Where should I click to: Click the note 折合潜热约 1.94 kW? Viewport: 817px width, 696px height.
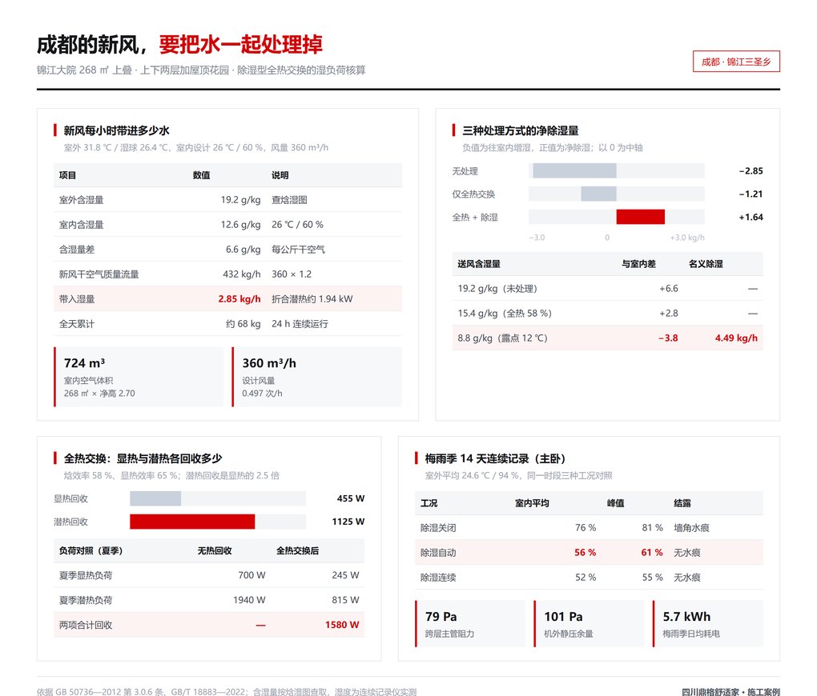pyautogui.click(x=312, y=299)
